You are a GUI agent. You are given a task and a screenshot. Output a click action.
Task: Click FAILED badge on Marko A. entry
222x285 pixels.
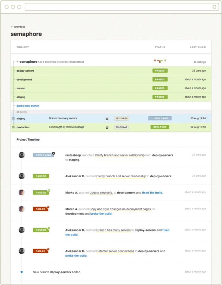pyautogui.click(x=41, y=209)
